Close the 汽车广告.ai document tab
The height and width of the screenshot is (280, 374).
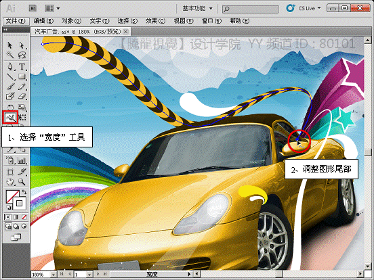(x=126, y=31)
